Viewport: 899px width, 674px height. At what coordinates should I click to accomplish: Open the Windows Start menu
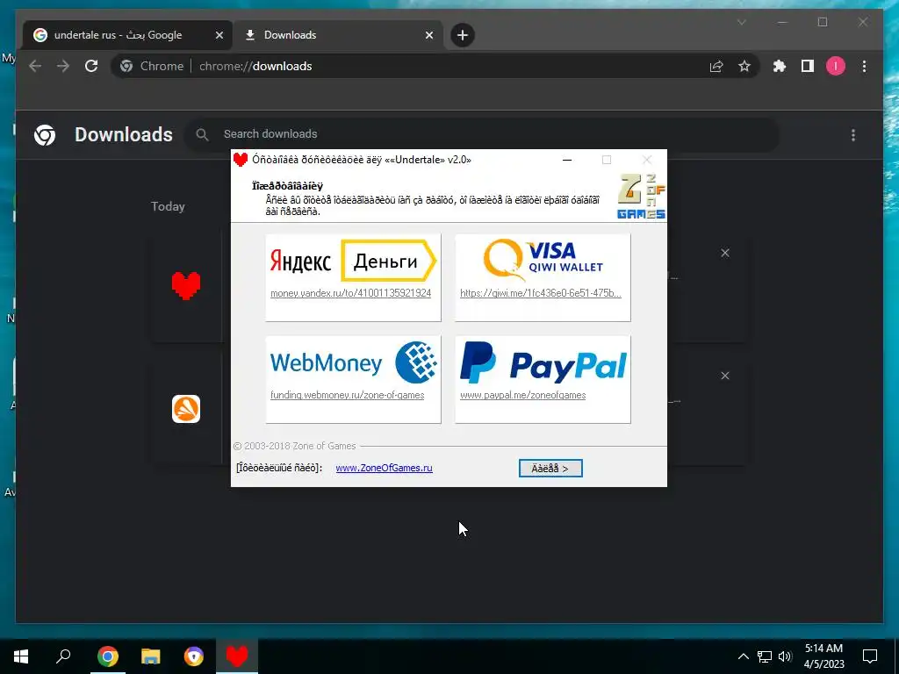point(21,656)
